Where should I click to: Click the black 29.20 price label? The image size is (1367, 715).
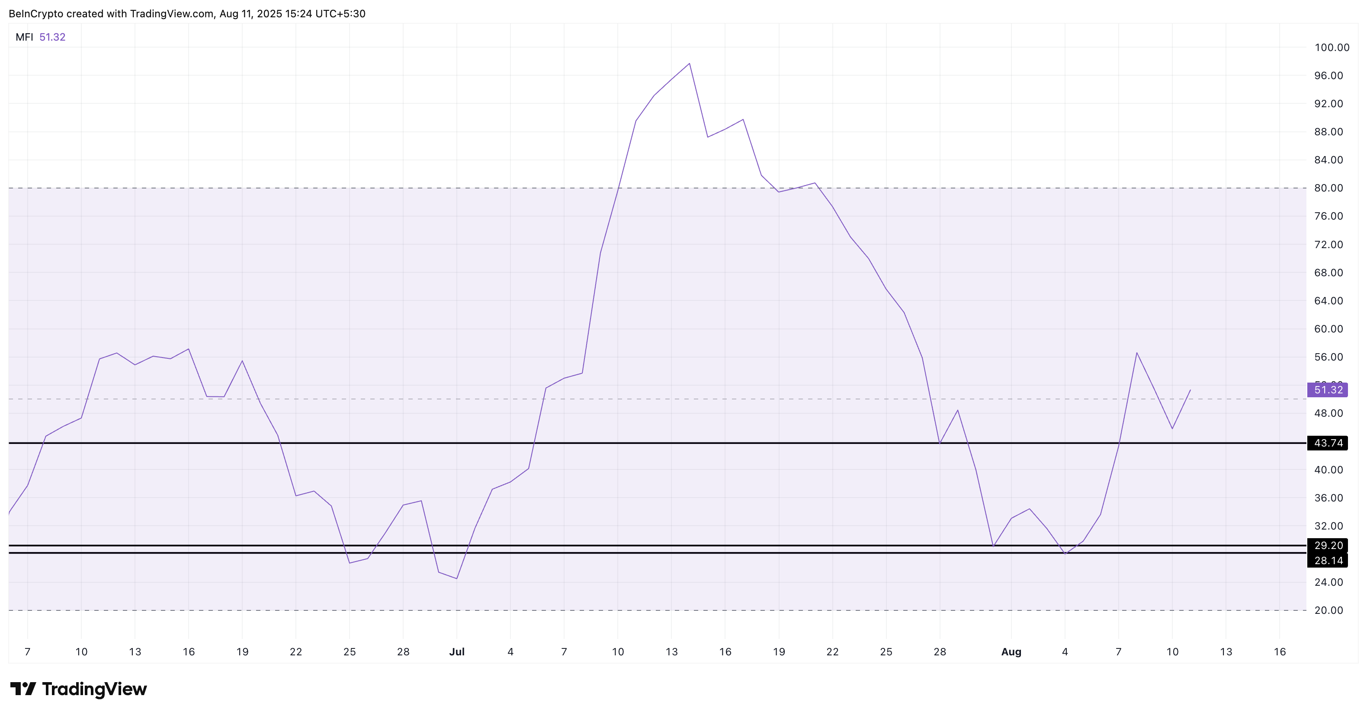[x=1327, y=545]
